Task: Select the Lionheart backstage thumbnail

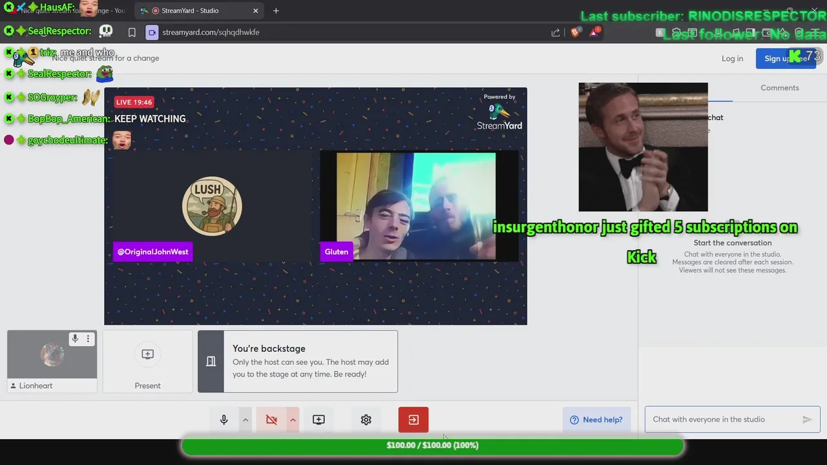Action: [52, 355]
